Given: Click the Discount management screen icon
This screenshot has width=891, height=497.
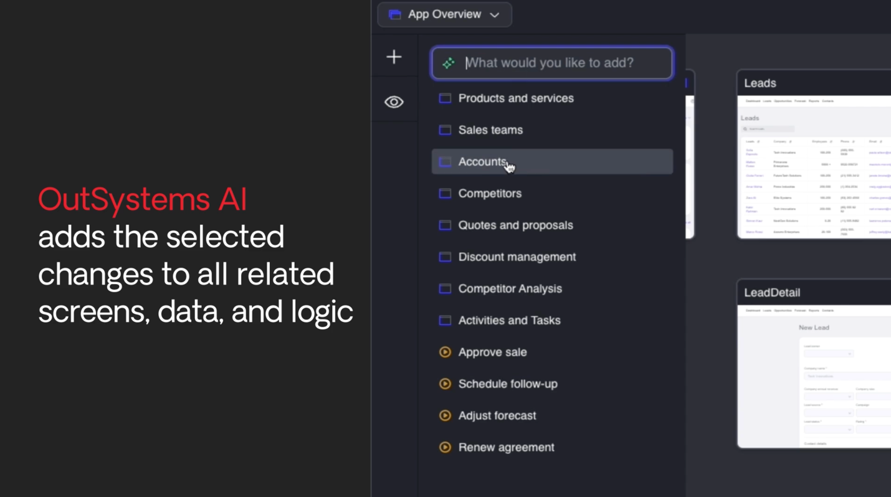Looking at the screenshot, I should 445,257.
